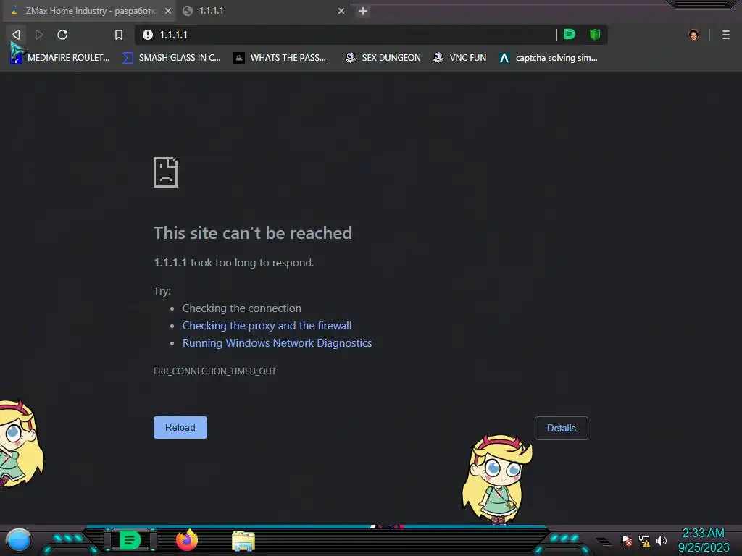Open SEX DUNGEON bookmark

tap(383, 58)
